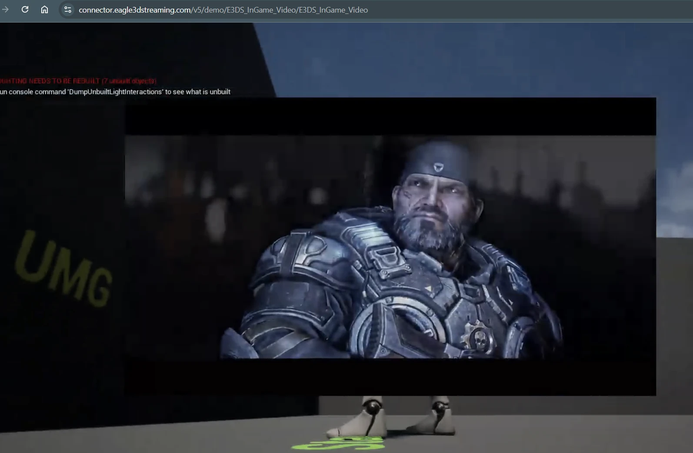Click the 'DumpUnbuiltLightInteractions' console message text
Viewport: 693px width, 453px height.
(115, 92)
